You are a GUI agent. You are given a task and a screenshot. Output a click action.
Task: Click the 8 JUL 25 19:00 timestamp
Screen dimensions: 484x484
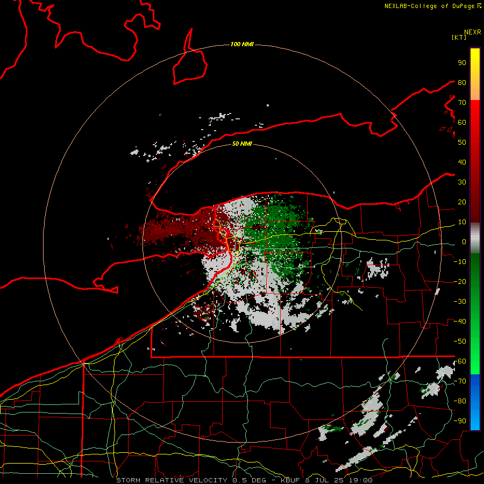(x=339, y=480)
